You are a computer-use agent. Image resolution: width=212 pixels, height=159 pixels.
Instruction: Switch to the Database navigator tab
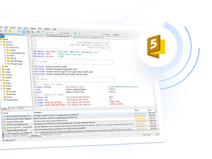tap(21, 108)
